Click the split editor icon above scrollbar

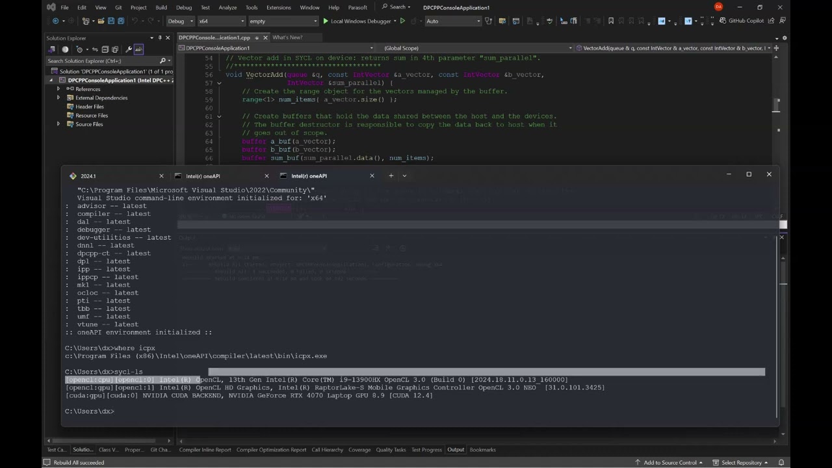point(776,48)
